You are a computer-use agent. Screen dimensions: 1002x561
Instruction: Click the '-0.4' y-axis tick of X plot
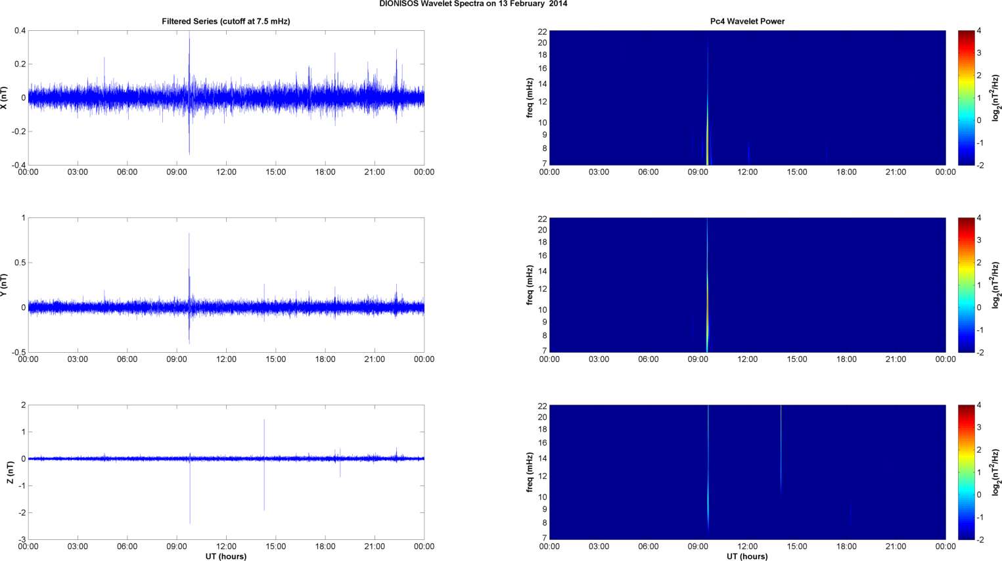pos(18,165)
